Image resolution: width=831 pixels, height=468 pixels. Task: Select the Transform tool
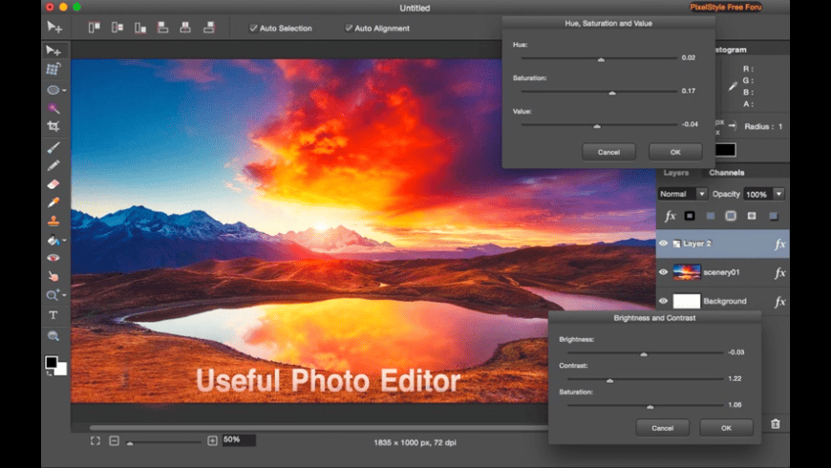(x=53, y=69)
